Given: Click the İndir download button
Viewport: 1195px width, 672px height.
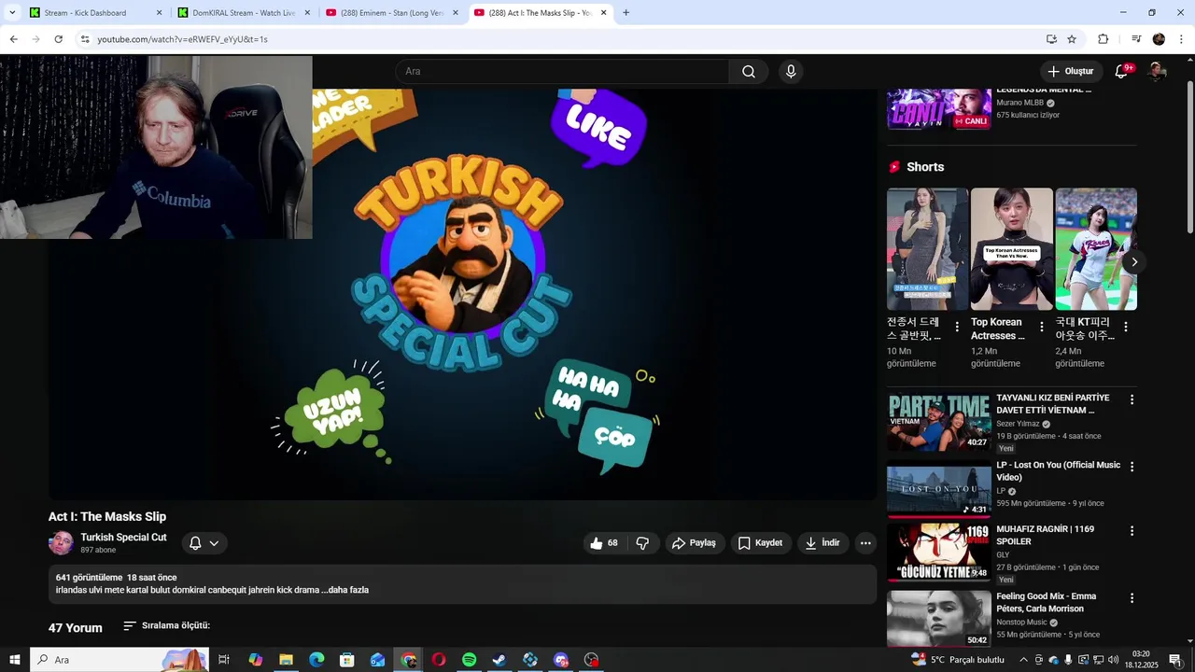Looking at the screenshot, I should pyautogui.click(x=823, y=543).
